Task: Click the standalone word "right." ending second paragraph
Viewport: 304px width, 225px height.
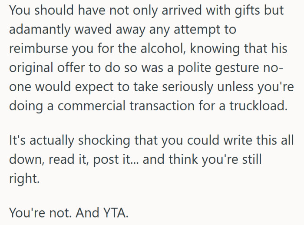Action: coord(23,178)
